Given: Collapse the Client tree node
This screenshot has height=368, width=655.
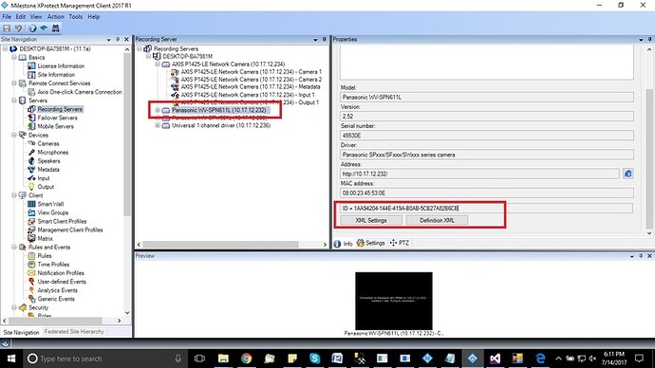Looking at the screenshot, I should click(14, 195).
